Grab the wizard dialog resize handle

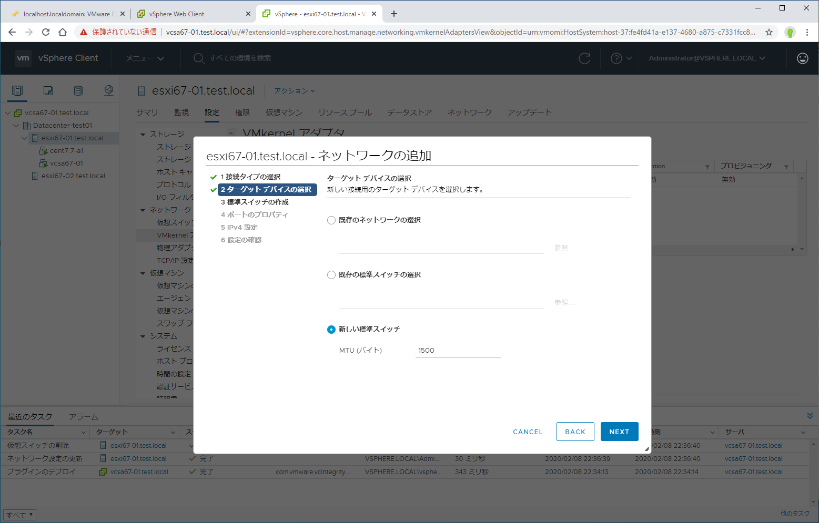pyautogui.click(x=646, y=449)
